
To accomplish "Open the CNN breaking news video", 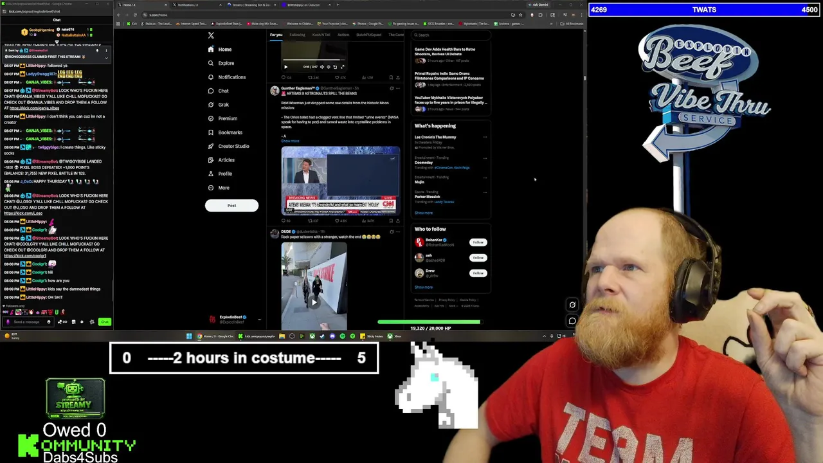I will (340, 181).
